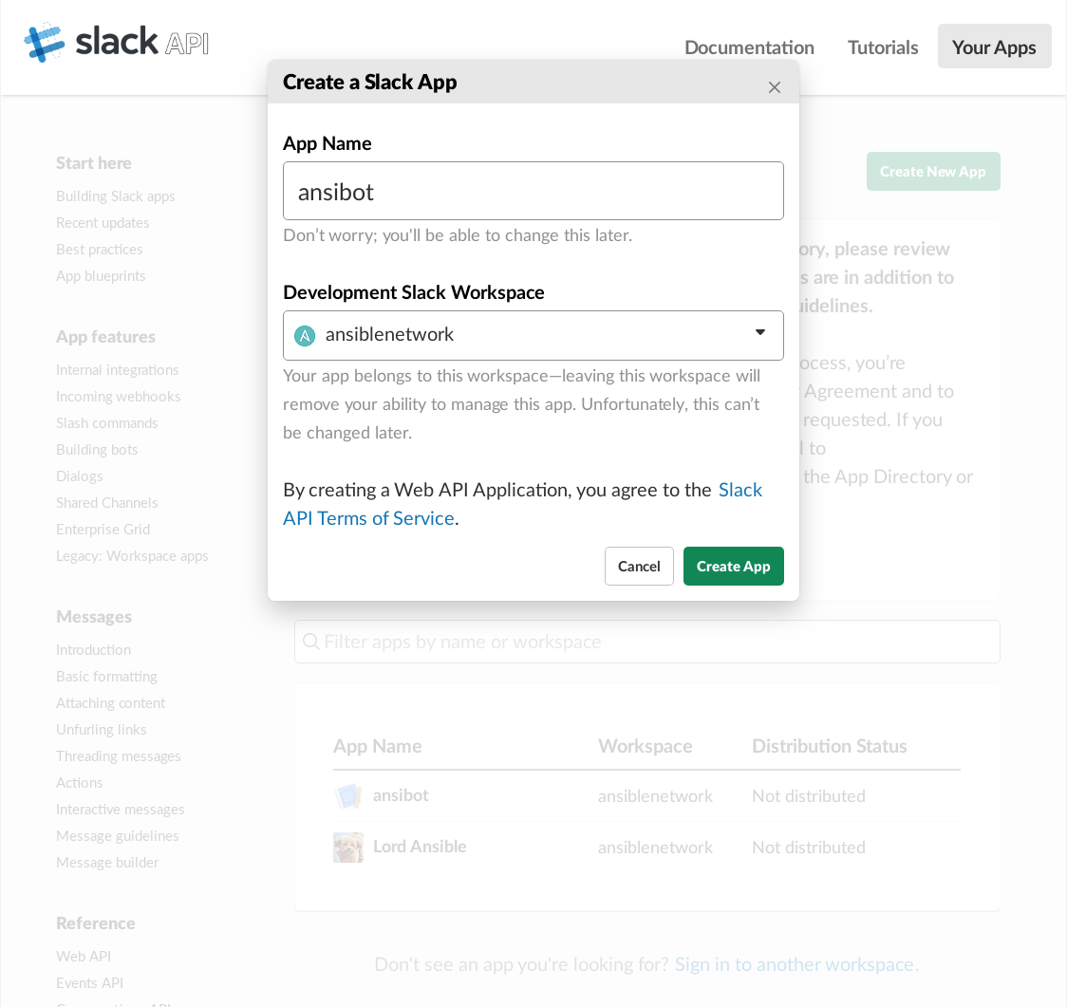Click the Filter apps by name field
This screenshot has height=1007, width=1067.
[x=655, y=642]
